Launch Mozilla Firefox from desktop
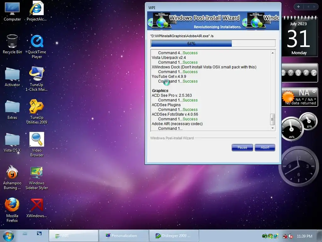 point(12,210)
